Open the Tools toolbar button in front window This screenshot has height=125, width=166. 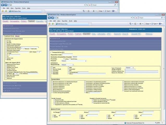[155, 24]
